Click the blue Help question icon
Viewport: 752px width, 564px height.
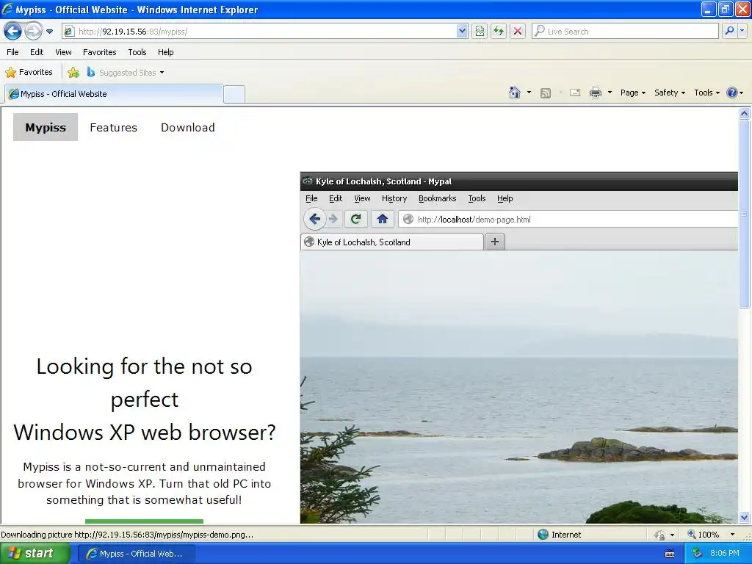[732, 93]
